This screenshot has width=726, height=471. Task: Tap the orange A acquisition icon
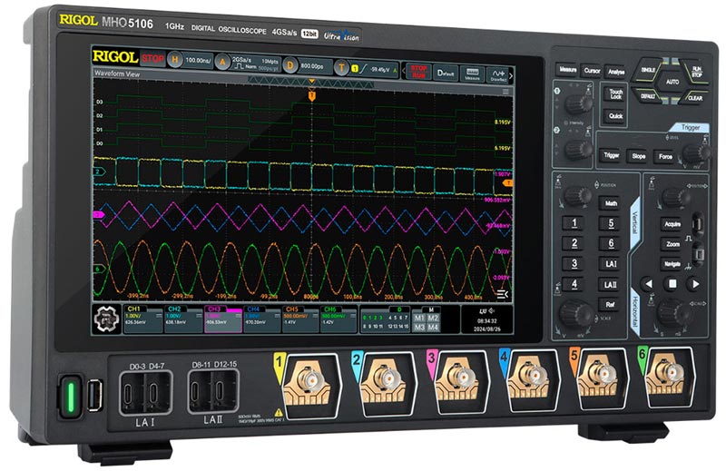click(222, 62)
